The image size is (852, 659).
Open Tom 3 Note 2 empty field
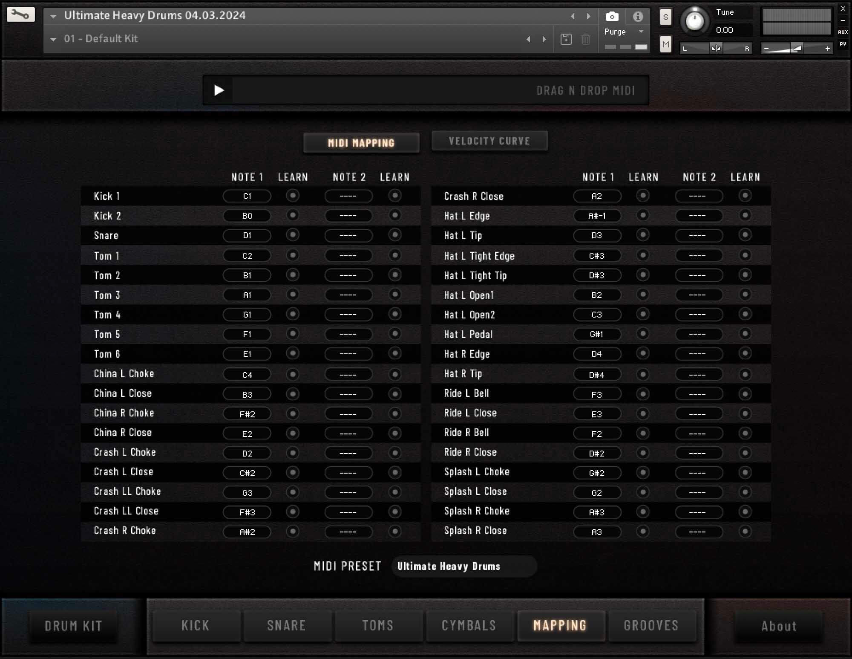pyautogui.click(x=348, y=295)
